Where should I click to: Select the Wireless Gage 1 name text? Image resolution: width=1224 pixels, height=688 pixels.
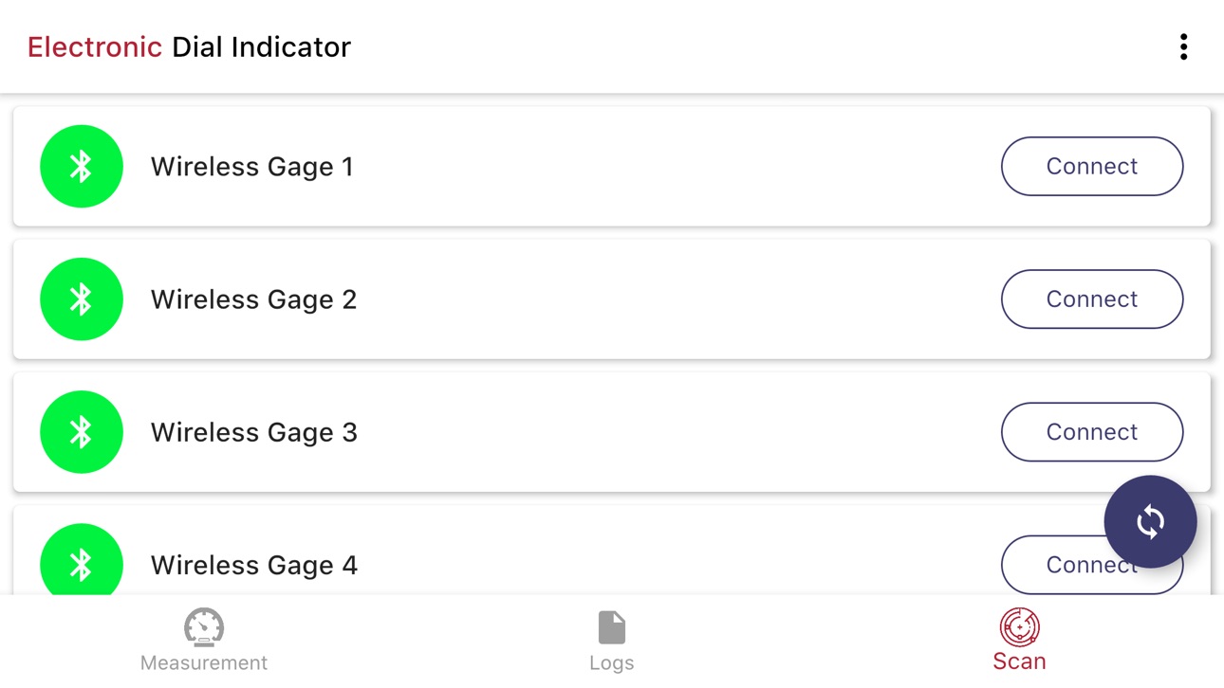point(252,167)
